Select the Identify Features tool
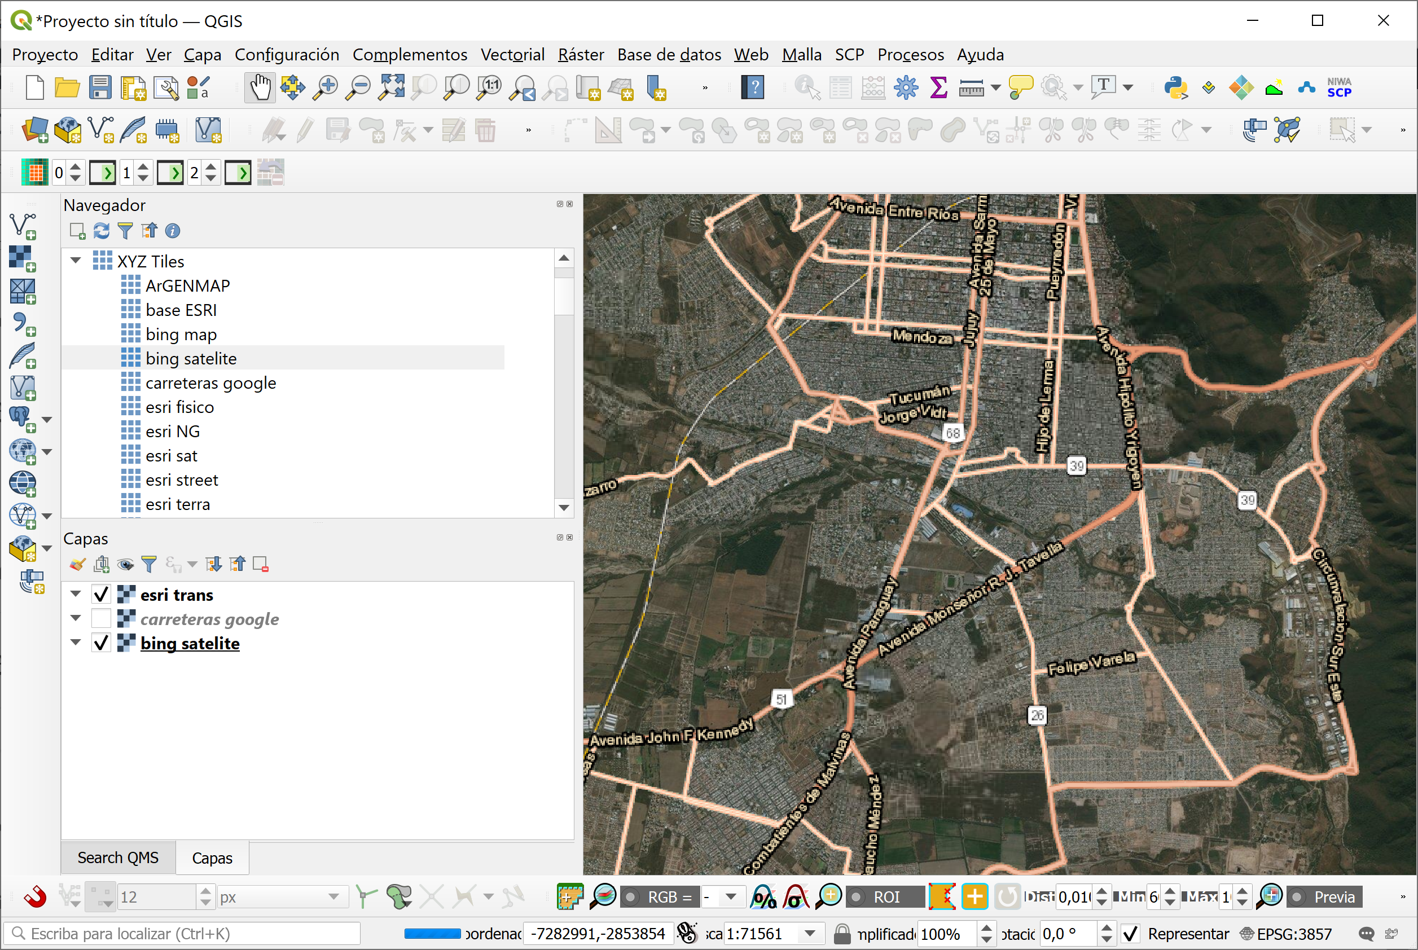 click(808, 88)
